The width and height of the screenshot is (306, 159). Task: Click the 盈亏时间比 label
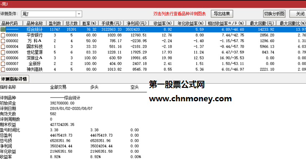point(10,130)
